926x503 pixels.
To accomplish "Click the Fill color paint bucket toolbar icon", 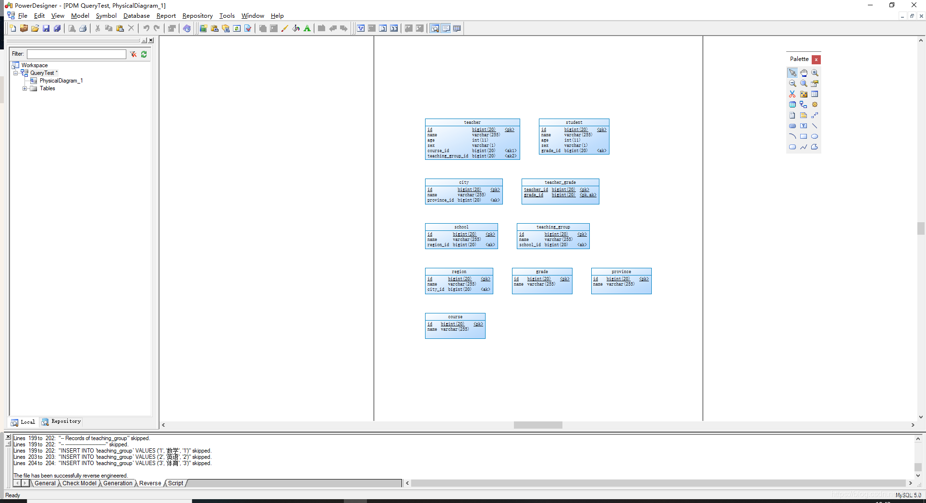I will [296, 28].
